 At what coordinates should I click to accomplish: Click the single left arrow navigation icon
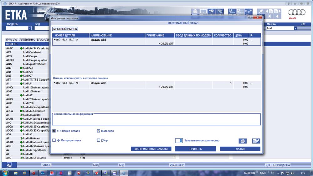277,16
